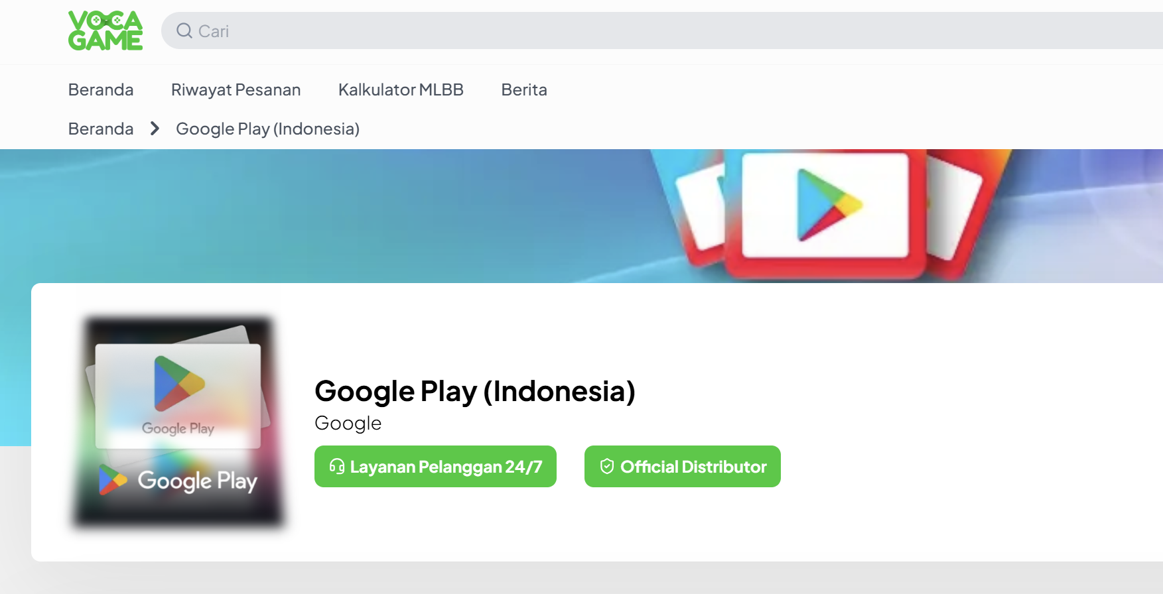The height and width of the screenshot is (594, 1163).
Task: Click the Google Play (Indonesia) breadcrumb
Action: tap(267, 129)
